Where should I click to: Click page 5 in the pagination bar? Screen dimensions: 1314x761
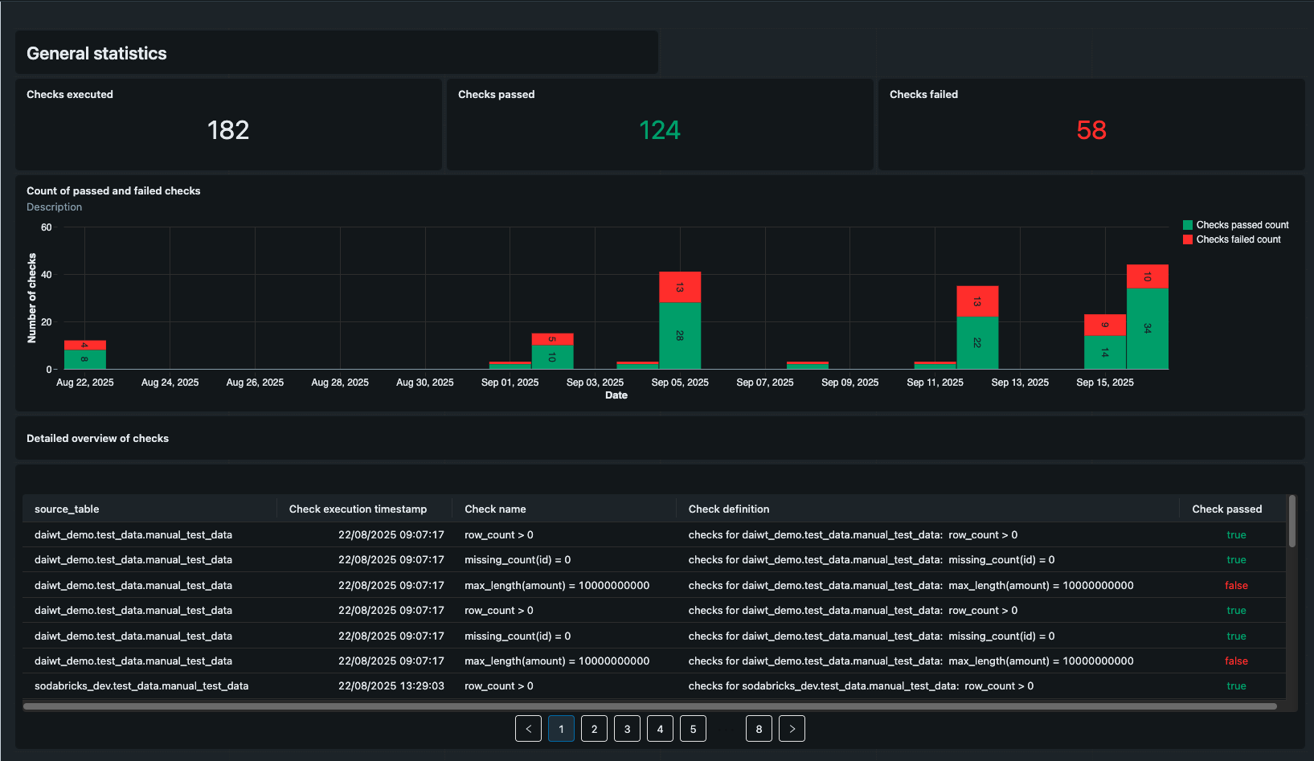(693, 728)
